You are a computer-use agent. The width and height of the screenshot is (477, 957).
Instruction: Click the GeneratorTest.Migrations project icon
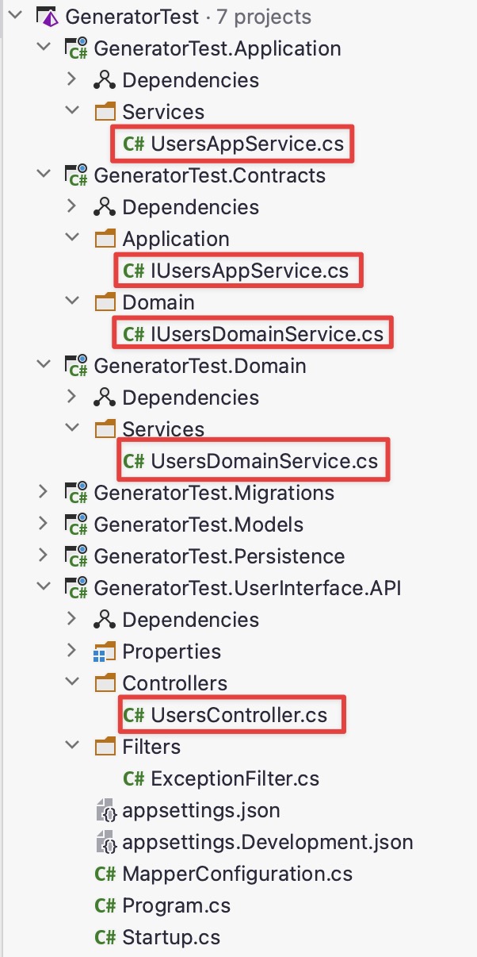coord(77,493)
